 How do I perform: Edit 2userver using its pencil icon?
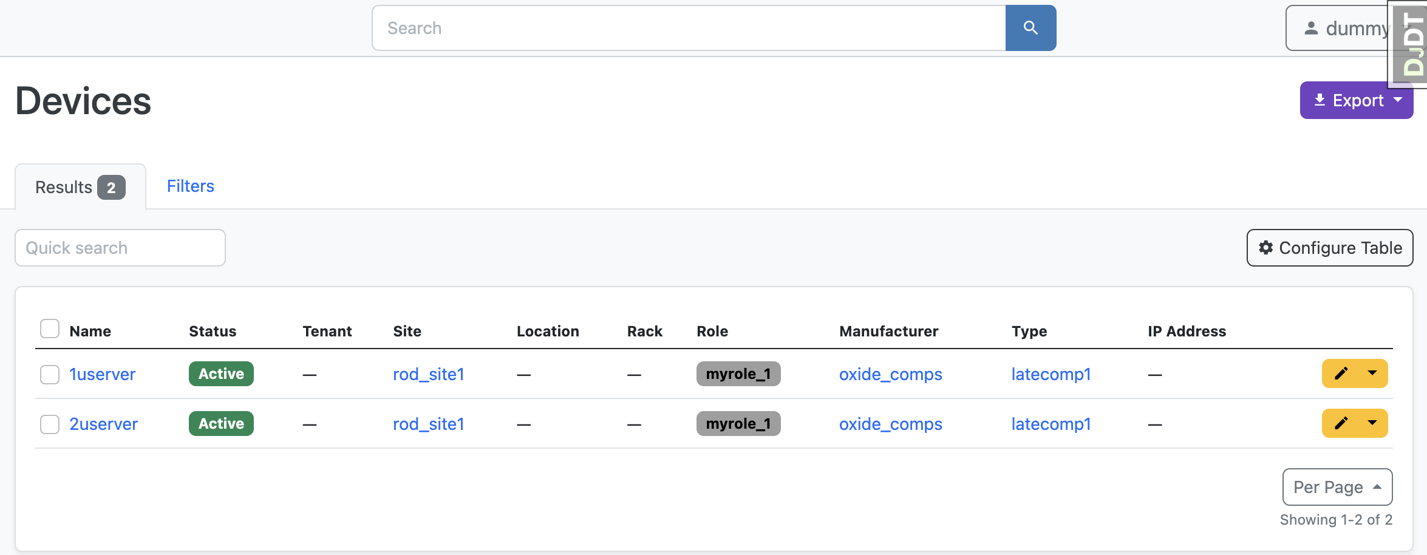point(1342,423)
